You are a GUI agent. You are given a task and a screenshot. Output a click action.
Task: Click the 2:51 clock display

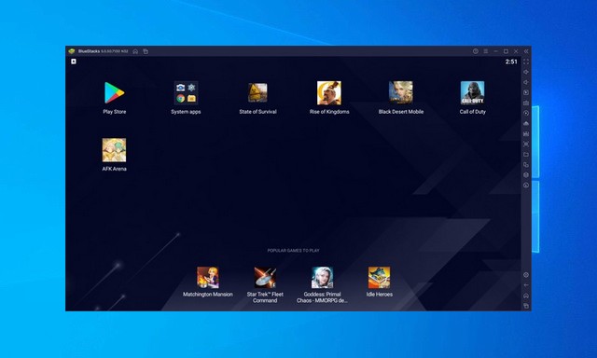coord(511,62)
